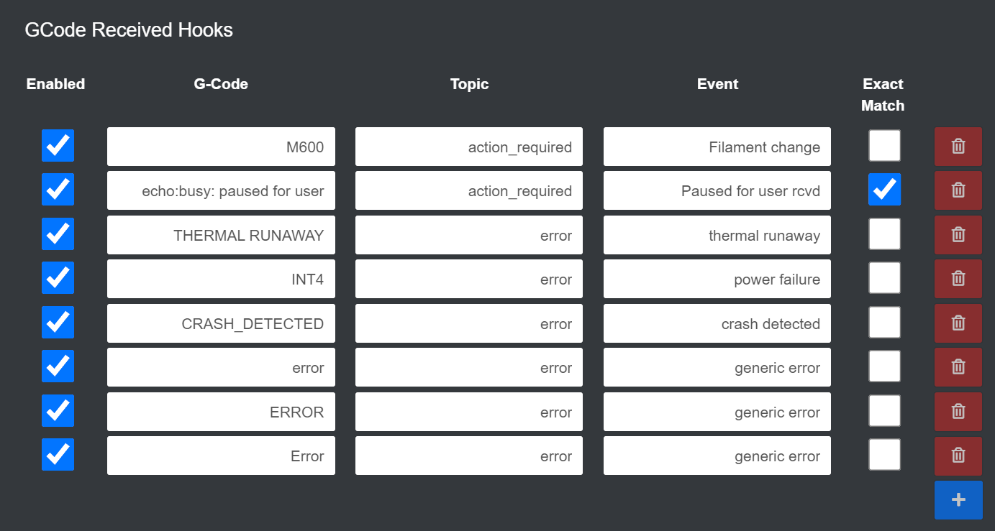Screen dimensions: 995x531
Task: Edit Topic field in the INT4 row
Action: pos(469,279)
